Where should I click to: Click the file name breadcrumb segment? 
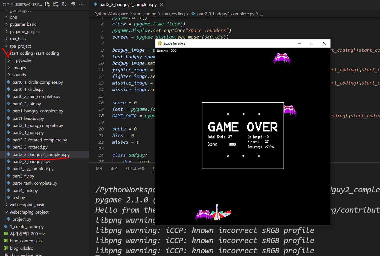(x=226, y=14)
